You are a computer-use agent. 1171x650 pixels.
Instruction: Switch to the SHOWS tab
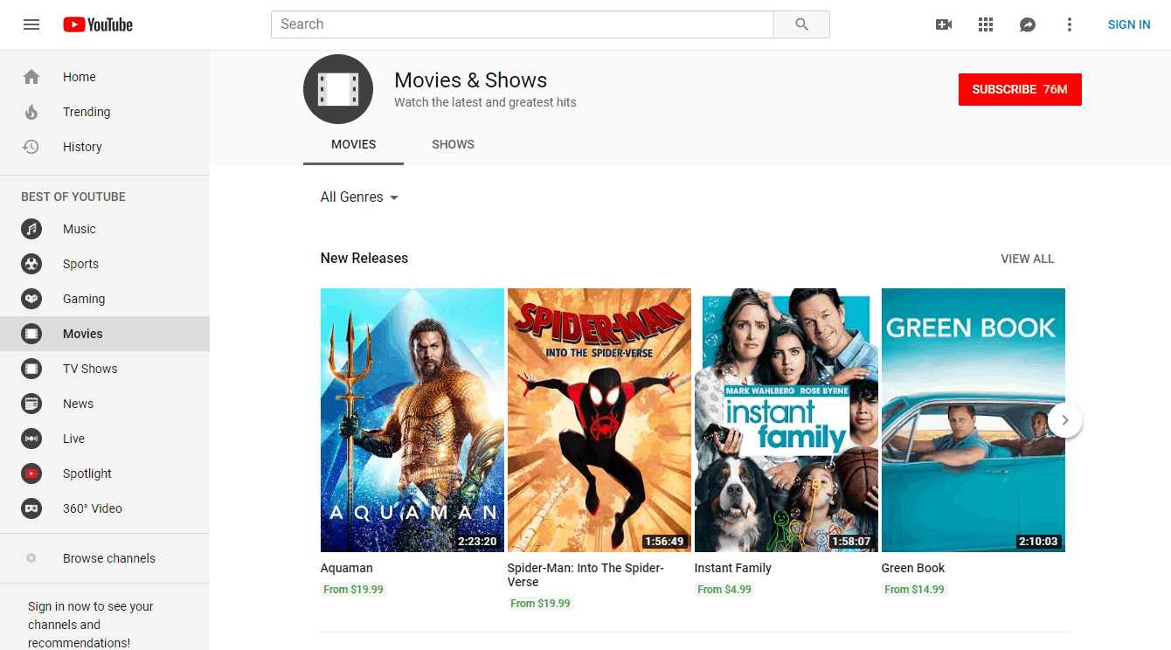[453, 144]
